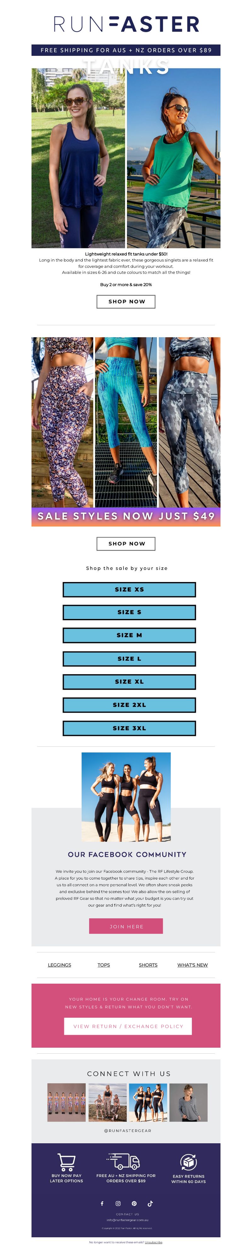Open the LEGGINGS navigation link
The image size is (252, 1260).
tap(60, 965)
